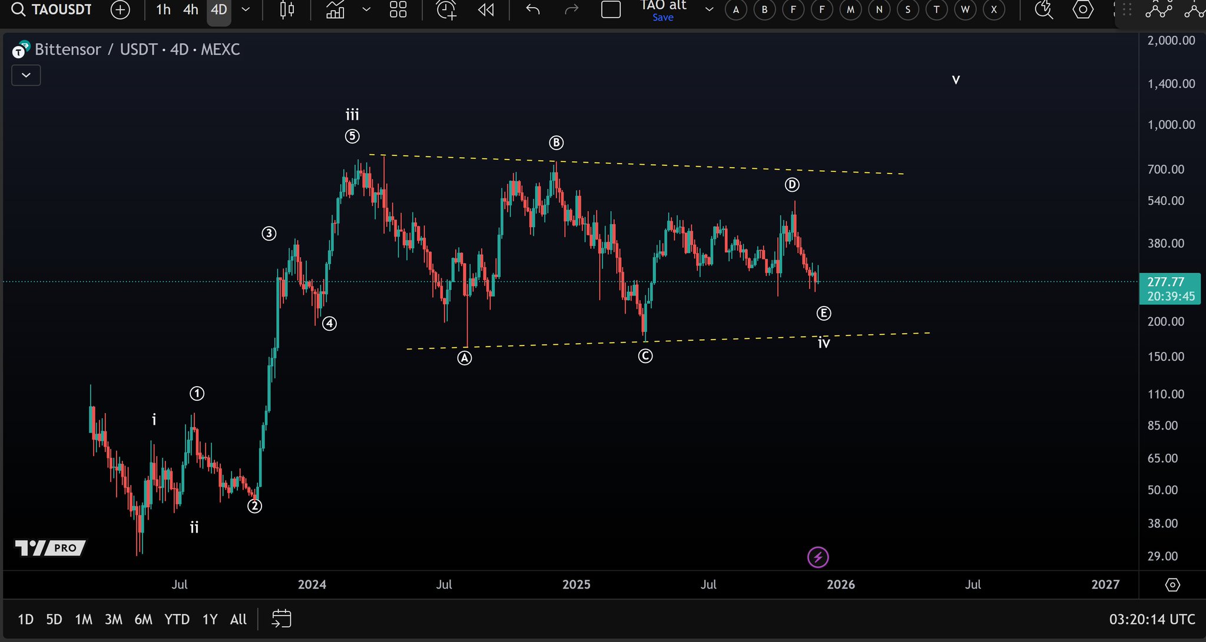Viewport: 1206px width, 642px height.
Task: Open go to date calendar
Action: click(x=281, y=619)
